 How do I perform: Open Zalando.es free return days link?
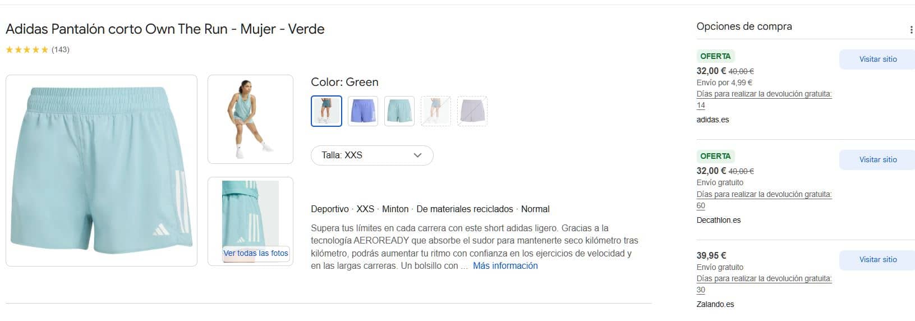click(764, 279)
